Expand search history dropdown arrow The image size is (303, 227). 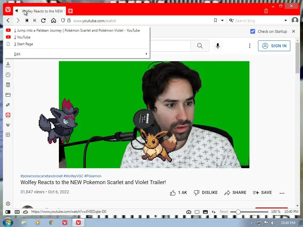286,20
